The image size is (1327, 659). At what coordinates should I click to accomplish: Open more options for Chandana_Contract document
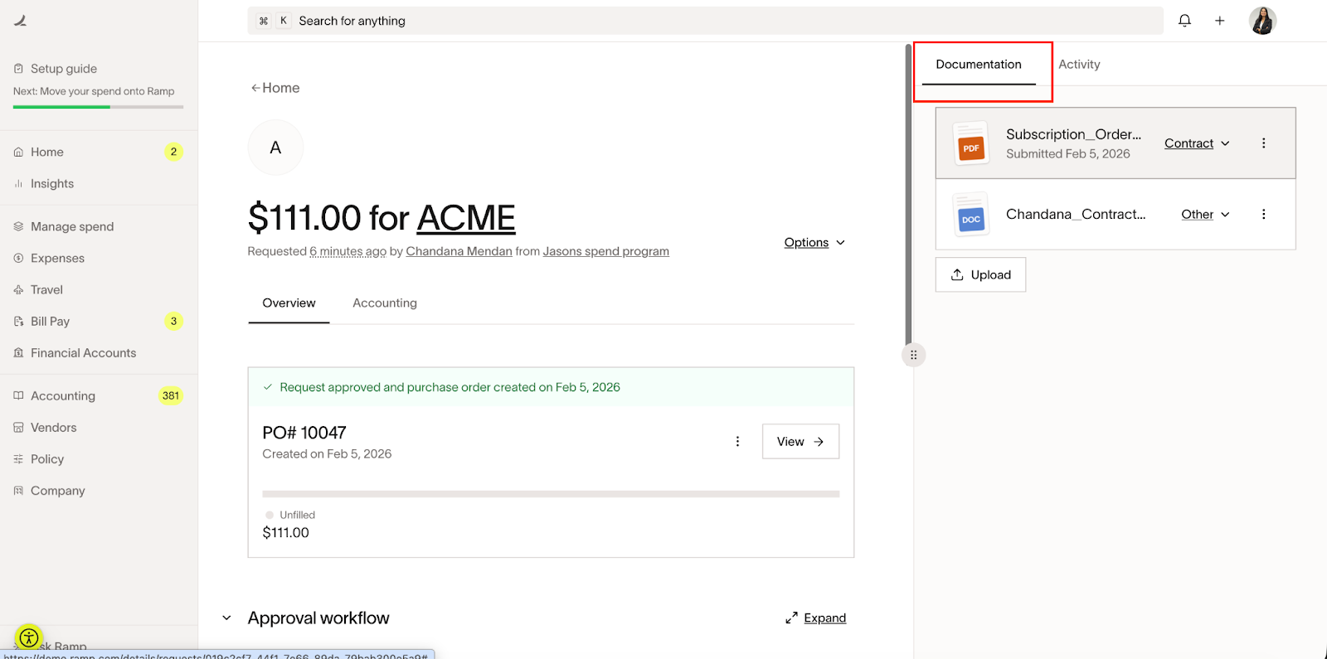(1263, 215)
